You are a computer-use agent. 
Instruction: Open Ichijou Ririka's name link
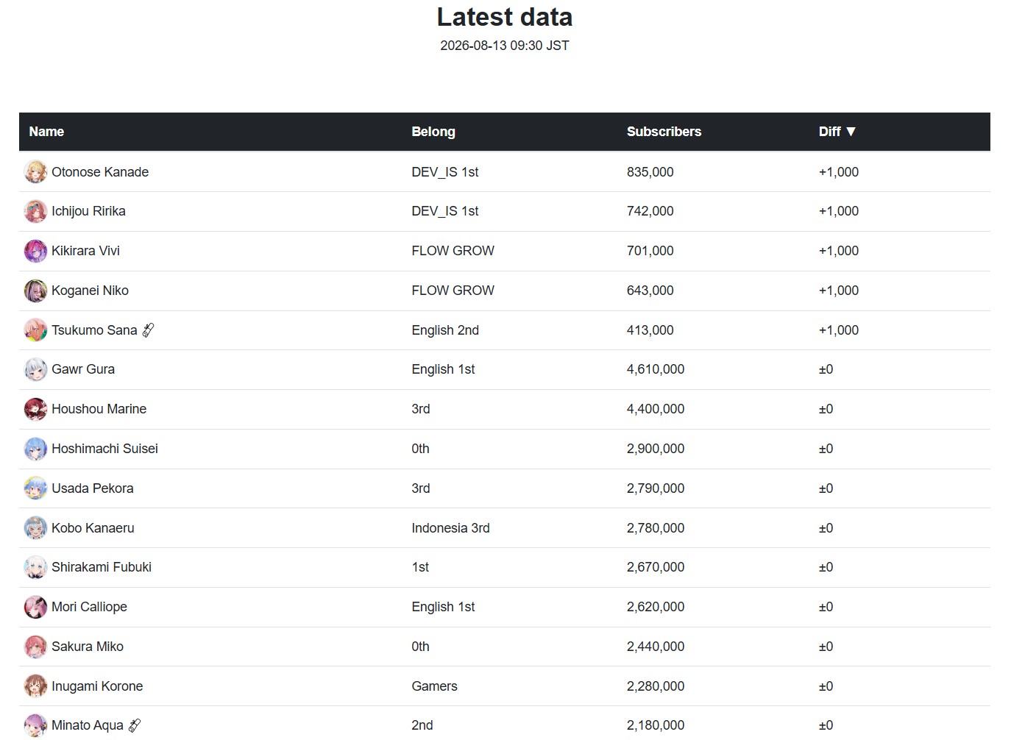88,211
